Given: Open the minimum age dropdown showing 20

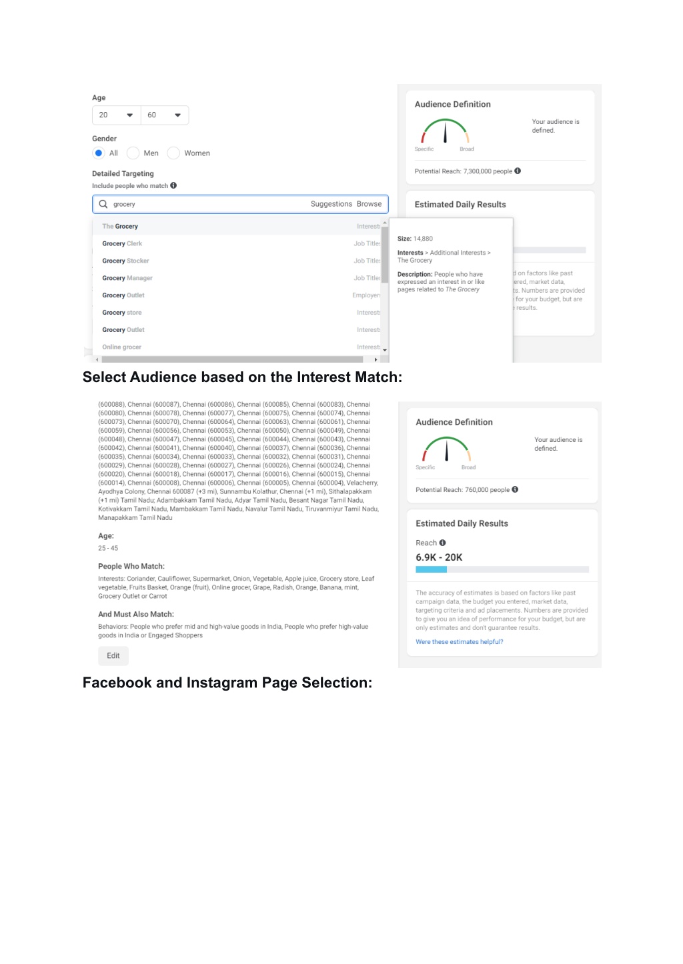Looking at the screenshot, I should (x=116, y=115).
